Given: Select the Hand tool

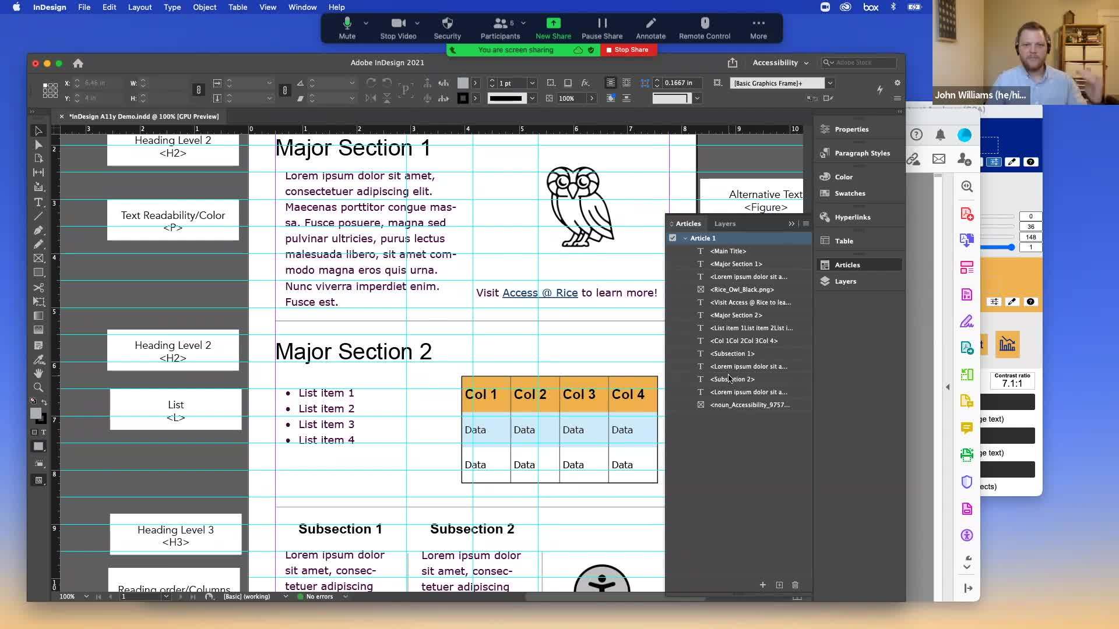Looking at the screenshot, I should 38,373.
